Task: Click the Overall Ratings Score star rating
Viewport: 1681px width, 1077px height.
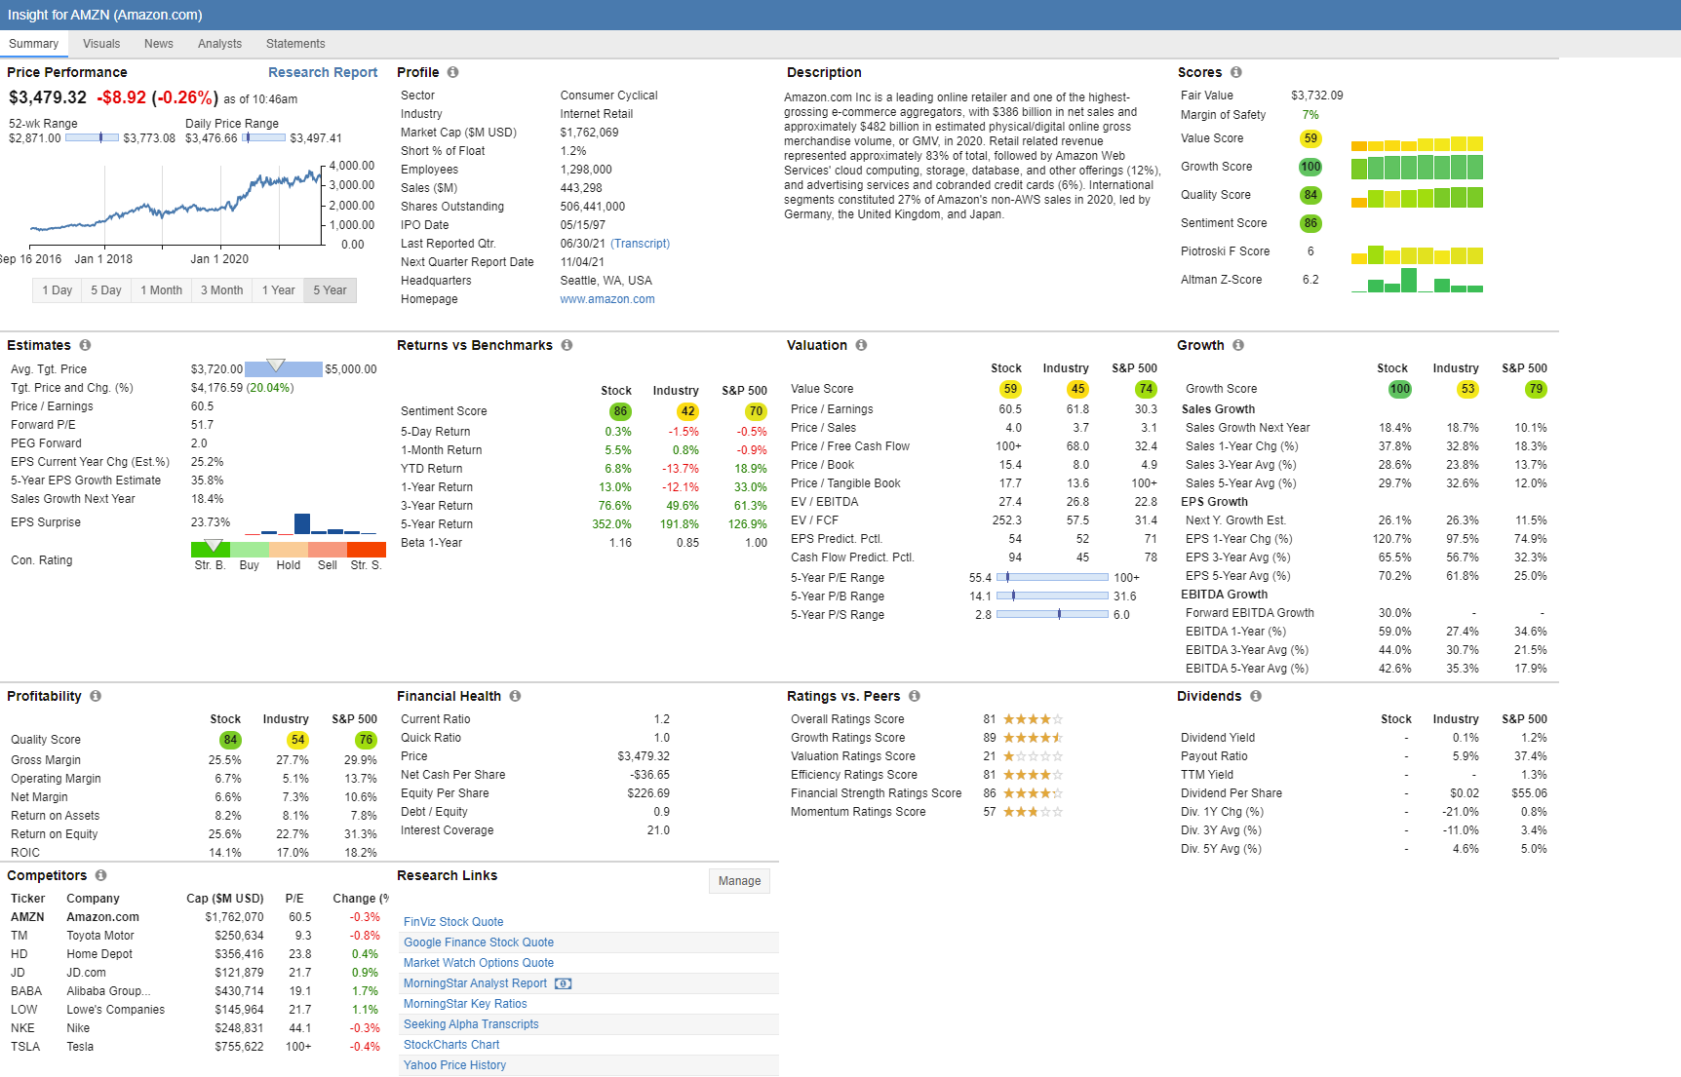Action: 1033,719
